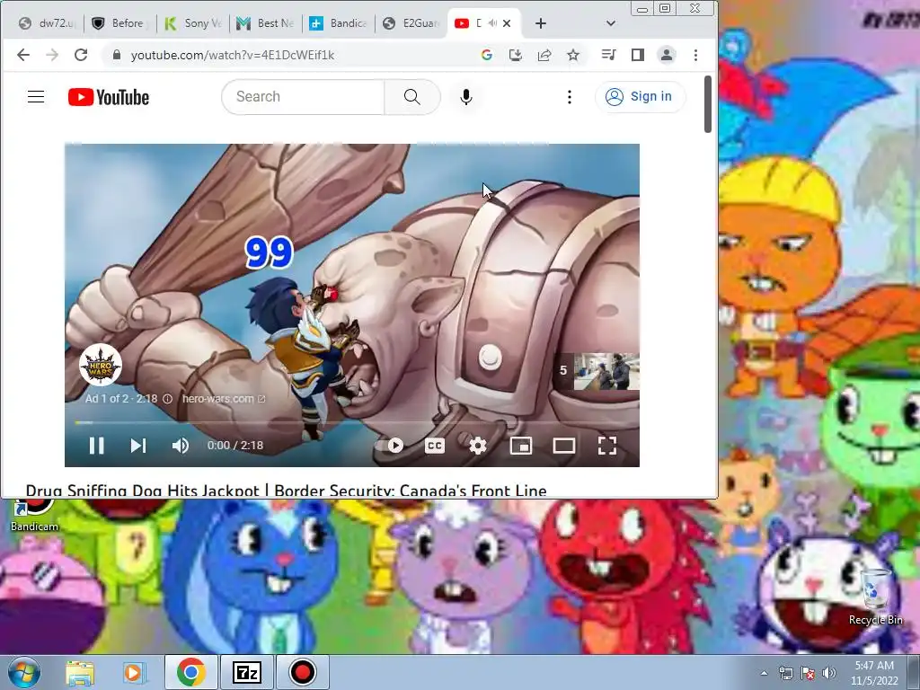This screenshot has width=920, height=690.
Task: Focus the YouTube Search field
Action: [x=303, y=97]
